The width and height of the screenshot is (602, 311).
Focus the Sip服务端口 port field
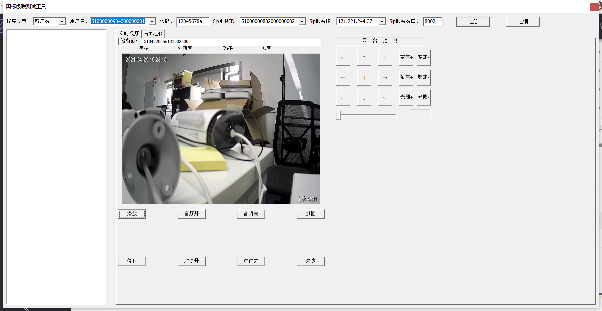pos(433,21)
